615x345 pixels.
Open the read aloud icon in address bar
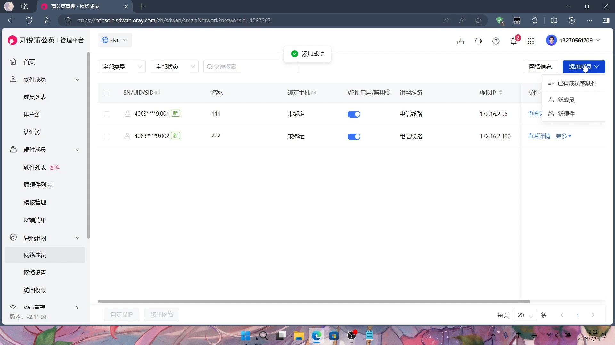tap(462, 20)
